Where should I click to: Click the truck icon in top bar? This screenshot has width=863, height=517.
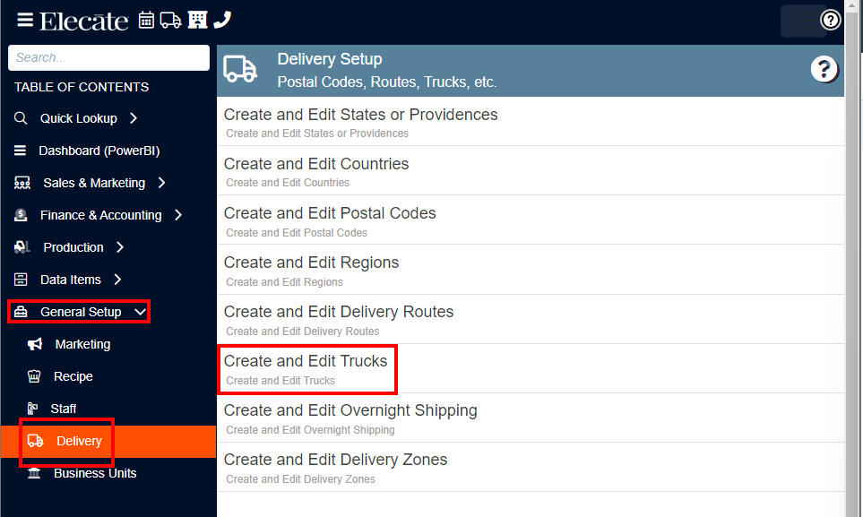click(170, 21)
